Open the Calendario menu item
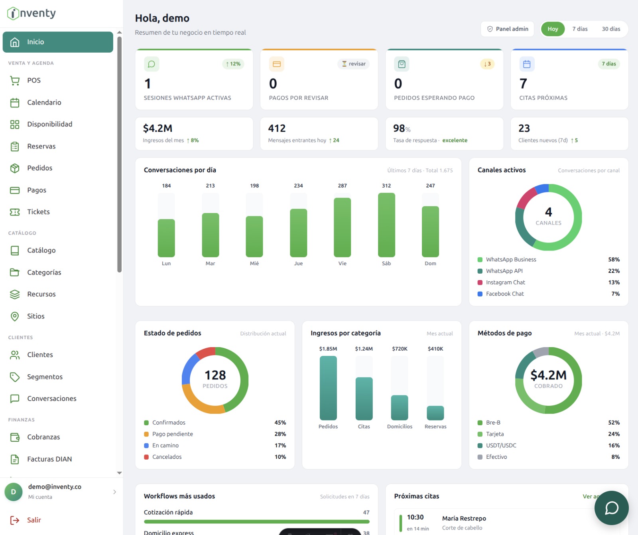Screen dimensions: 638x535 (x=58, y=103)
